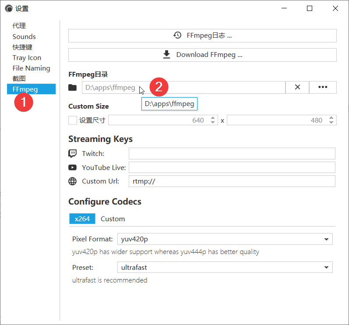This screenshot has height=325, width=349.
Task: Open the FFmpeg log history button
Action: point(202,35)
